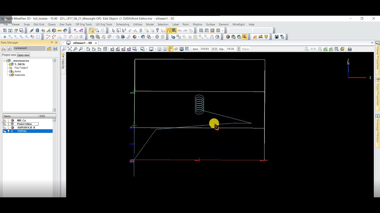The height and width of the screenshot is (213, 380).
Task: Switch to the Open view tab
Action: [x=23, y=55]
